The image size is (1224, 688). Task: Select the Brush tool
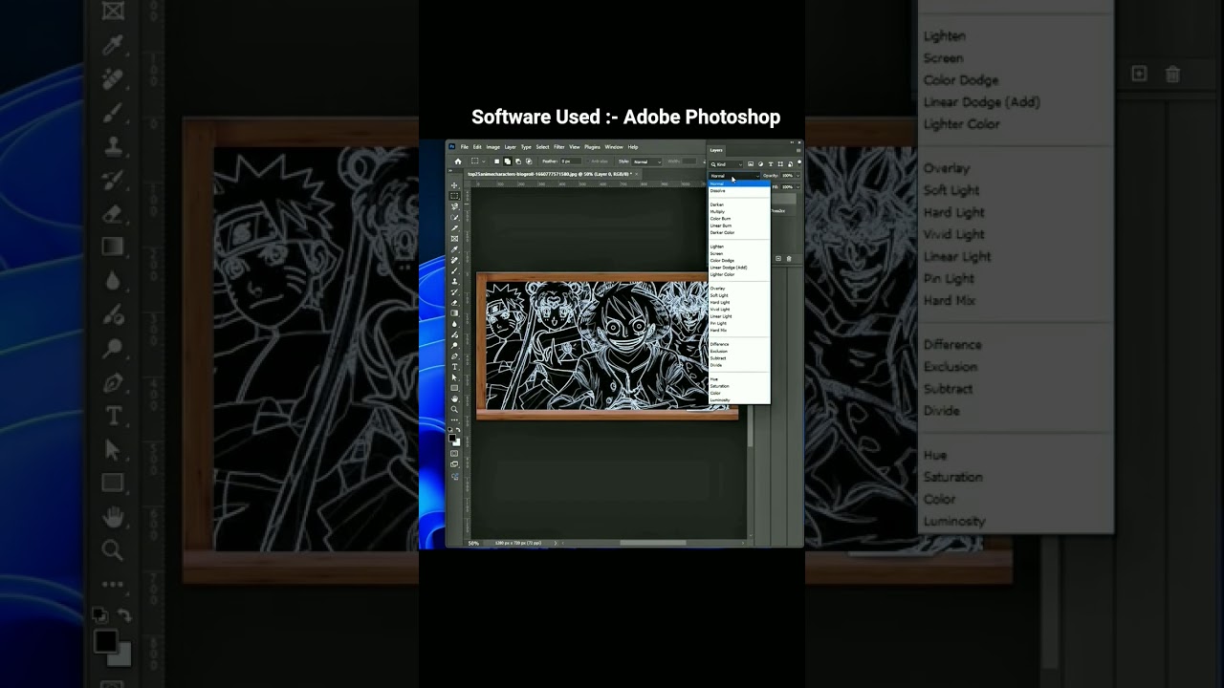454,270
